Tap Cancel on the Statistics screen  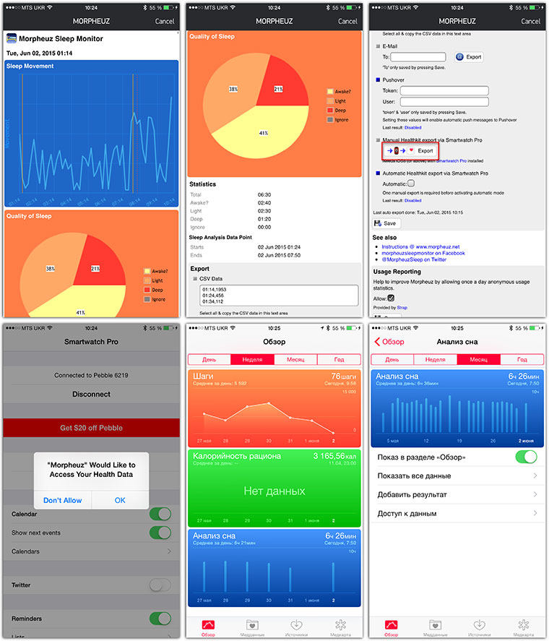(347, 21)
